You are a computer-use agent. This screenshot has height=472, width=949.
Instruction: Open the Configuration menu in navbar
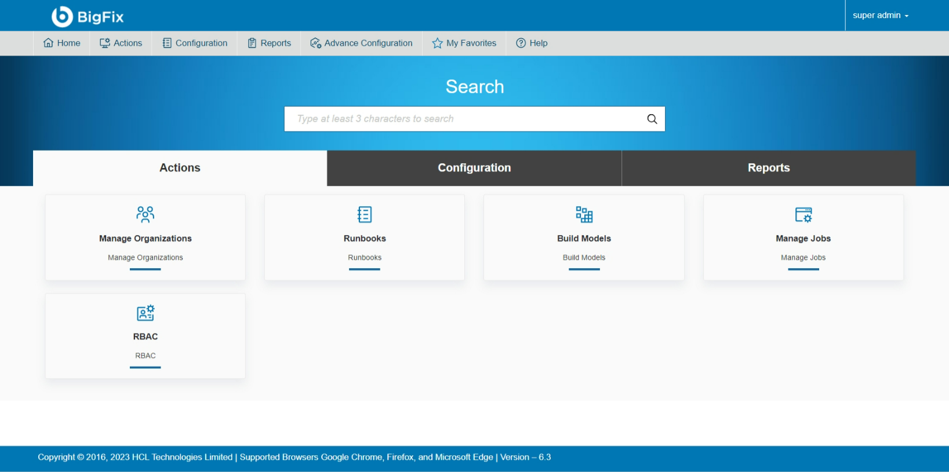195,43
